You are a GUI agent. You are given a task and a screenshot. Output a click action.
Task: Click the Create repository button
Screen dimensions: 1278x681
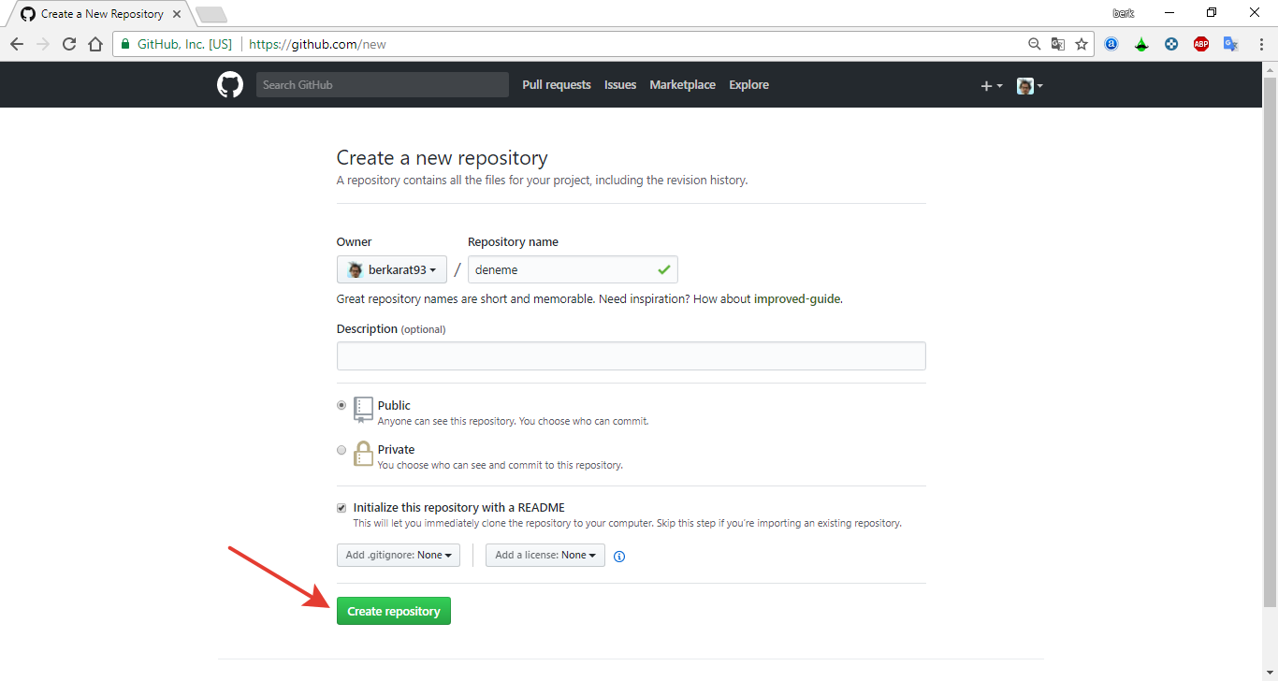[394, 611]
